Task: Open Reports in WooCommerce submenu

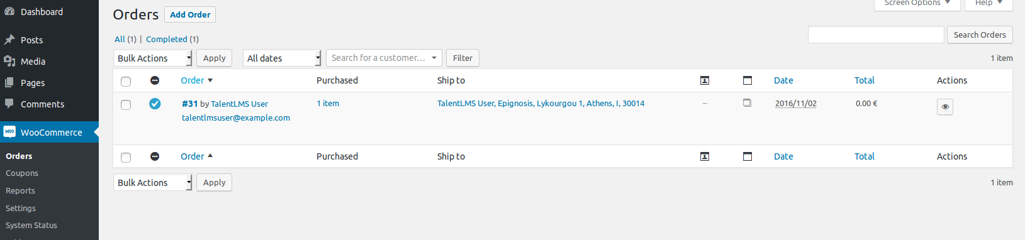Action: click(x=20, y=191)
